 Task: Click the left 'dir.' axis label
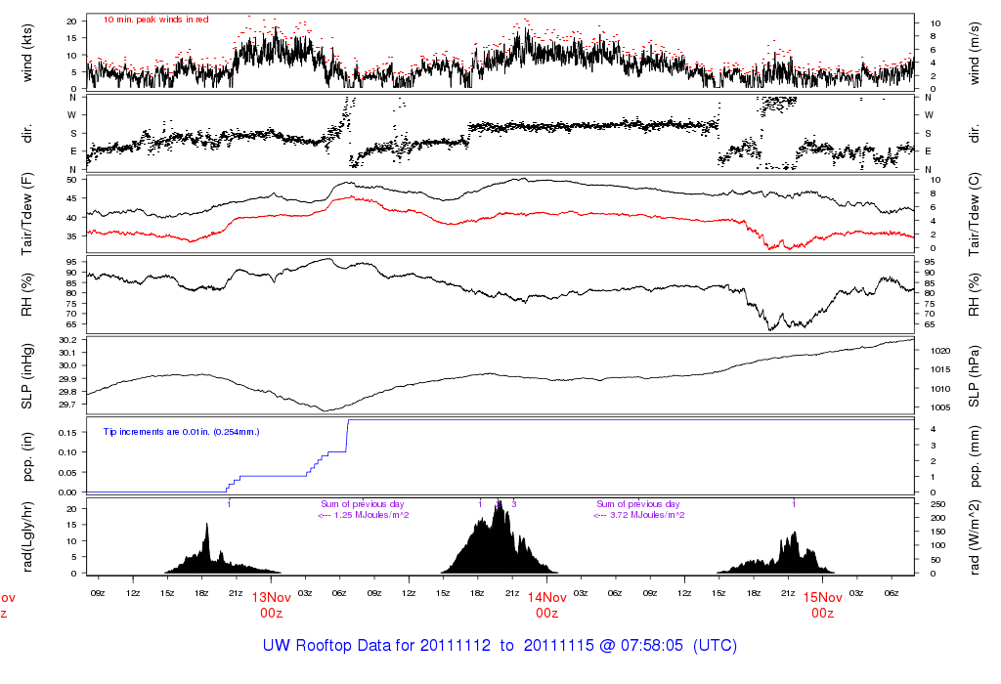(x=26, y=134)
